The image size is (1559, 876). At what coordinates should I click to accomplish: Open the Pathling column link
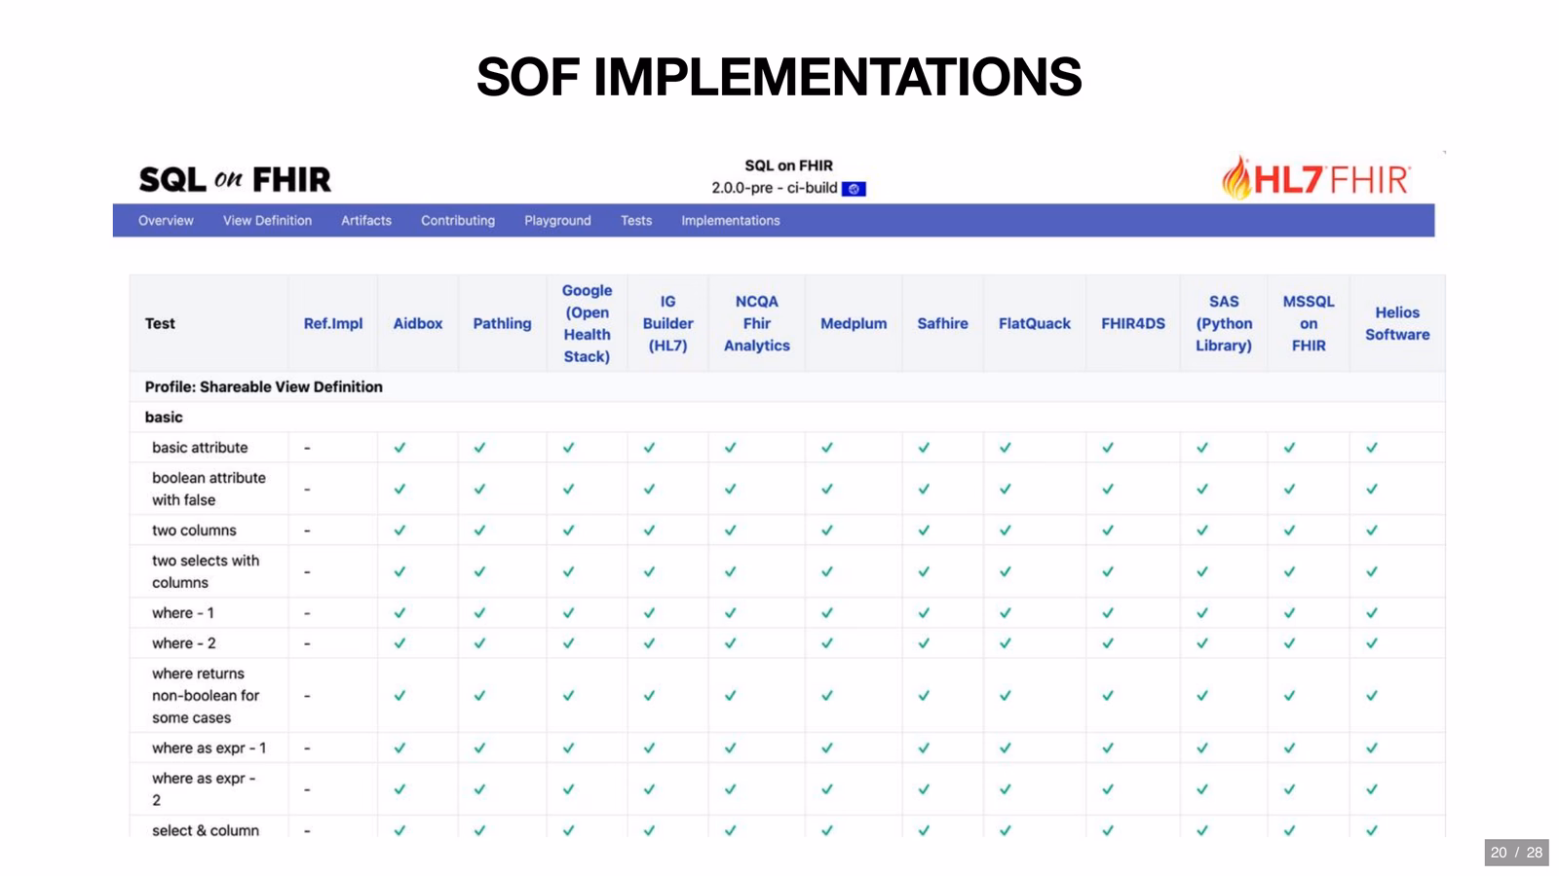tap(502, 323)
